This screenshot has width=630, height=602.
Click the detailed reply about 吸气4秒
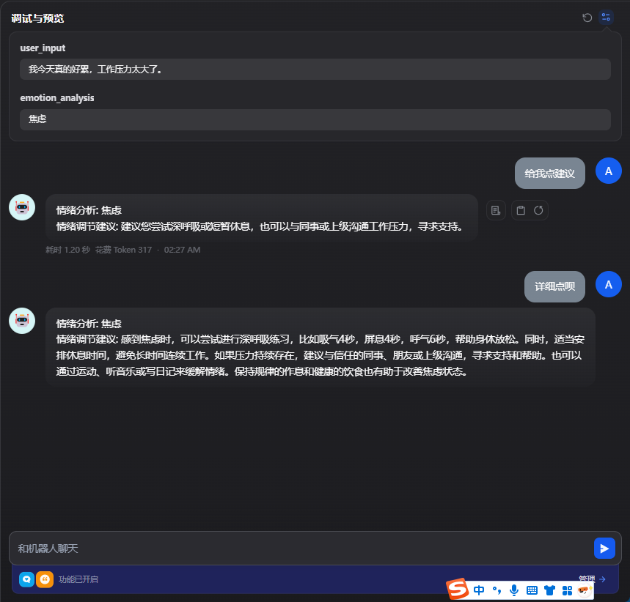click(321, 347)
